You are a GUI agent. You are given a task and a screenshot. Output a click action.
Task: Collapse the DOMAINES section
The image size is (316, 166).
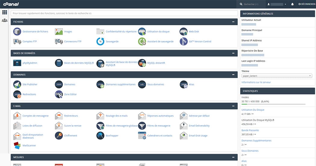(x=233, y=75)
